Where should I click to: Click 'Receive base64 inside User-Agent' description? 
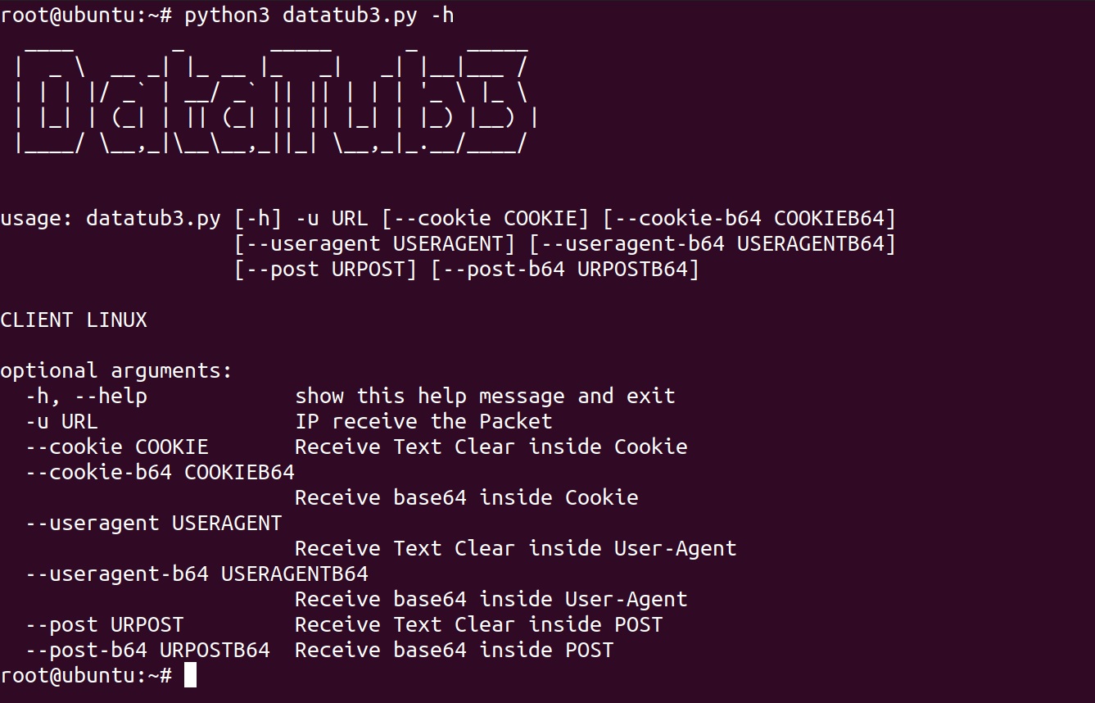(491, 599)
